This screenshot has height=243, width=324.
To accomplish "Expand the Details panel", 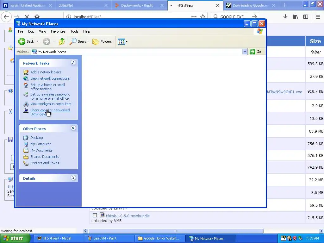I will tap(73, 178).
